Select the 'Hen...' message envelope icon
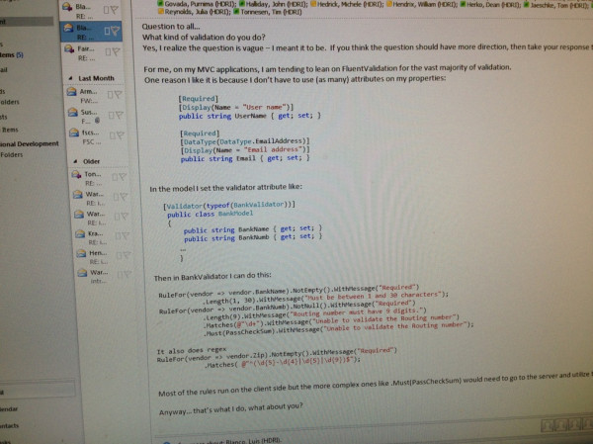 coord(81,253)
